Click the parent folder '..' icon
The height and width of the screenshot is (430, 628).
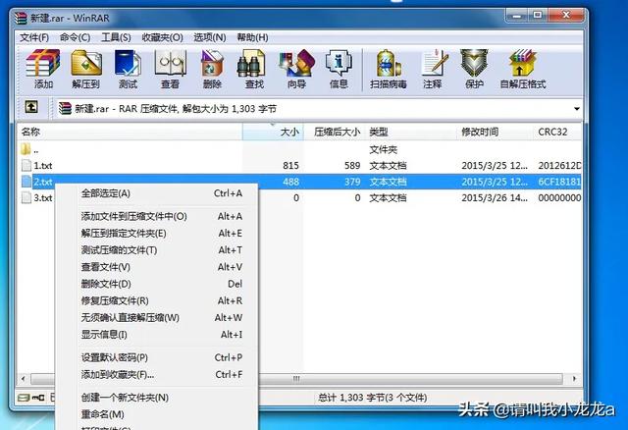click(x=26, y=150)
